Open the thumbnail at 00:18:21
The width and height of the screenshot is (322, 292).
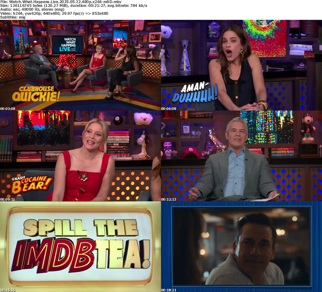[x=241, y=247]
